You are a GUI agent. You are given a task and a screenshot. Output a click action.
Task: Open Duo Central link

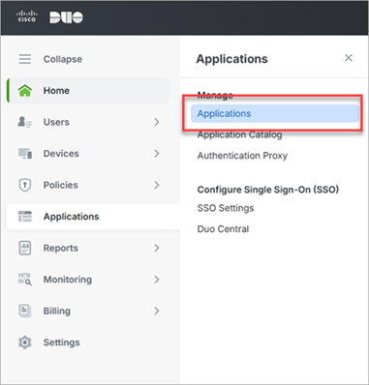pos(223,229)
